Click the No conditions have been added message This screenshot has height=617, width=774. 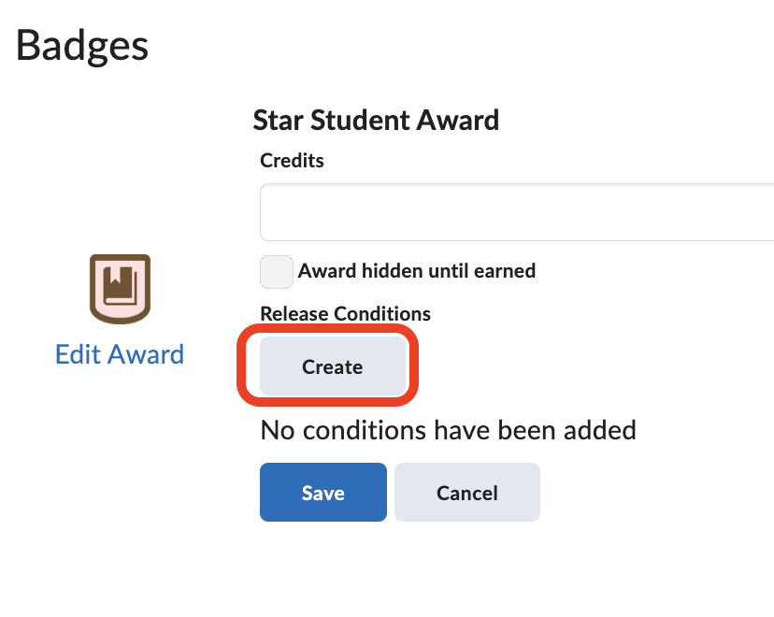tap(448, 430)
